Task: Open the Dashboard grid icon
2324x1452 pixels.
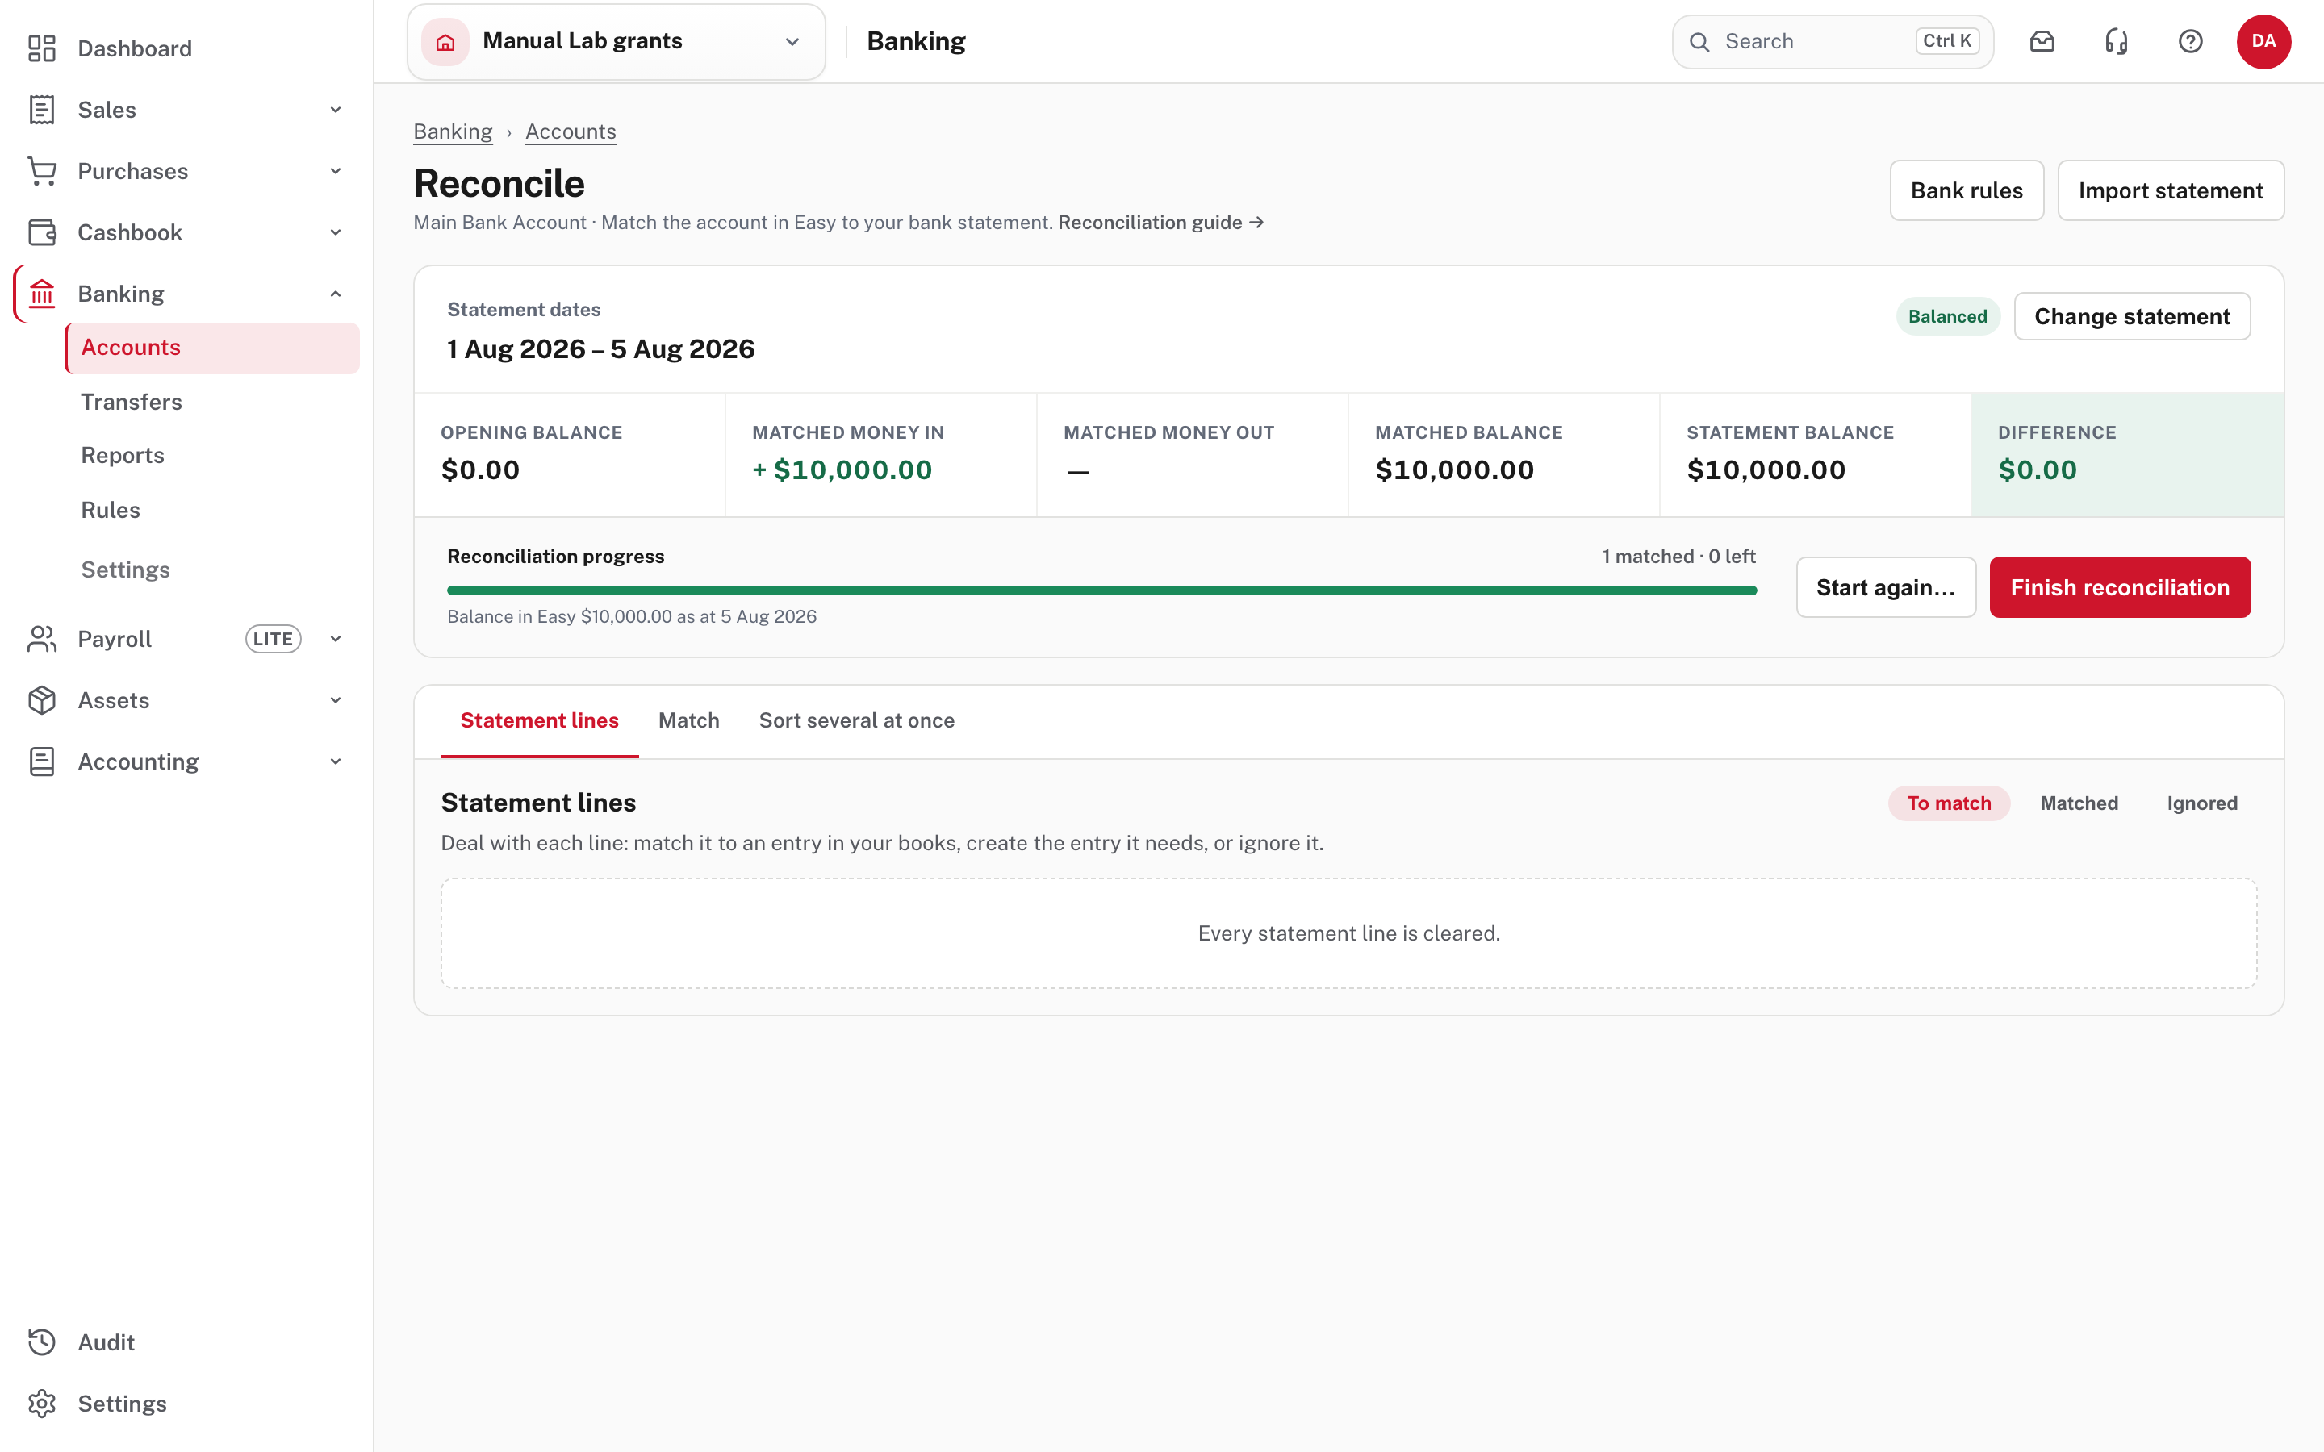Action: click(x=41, y=48)
